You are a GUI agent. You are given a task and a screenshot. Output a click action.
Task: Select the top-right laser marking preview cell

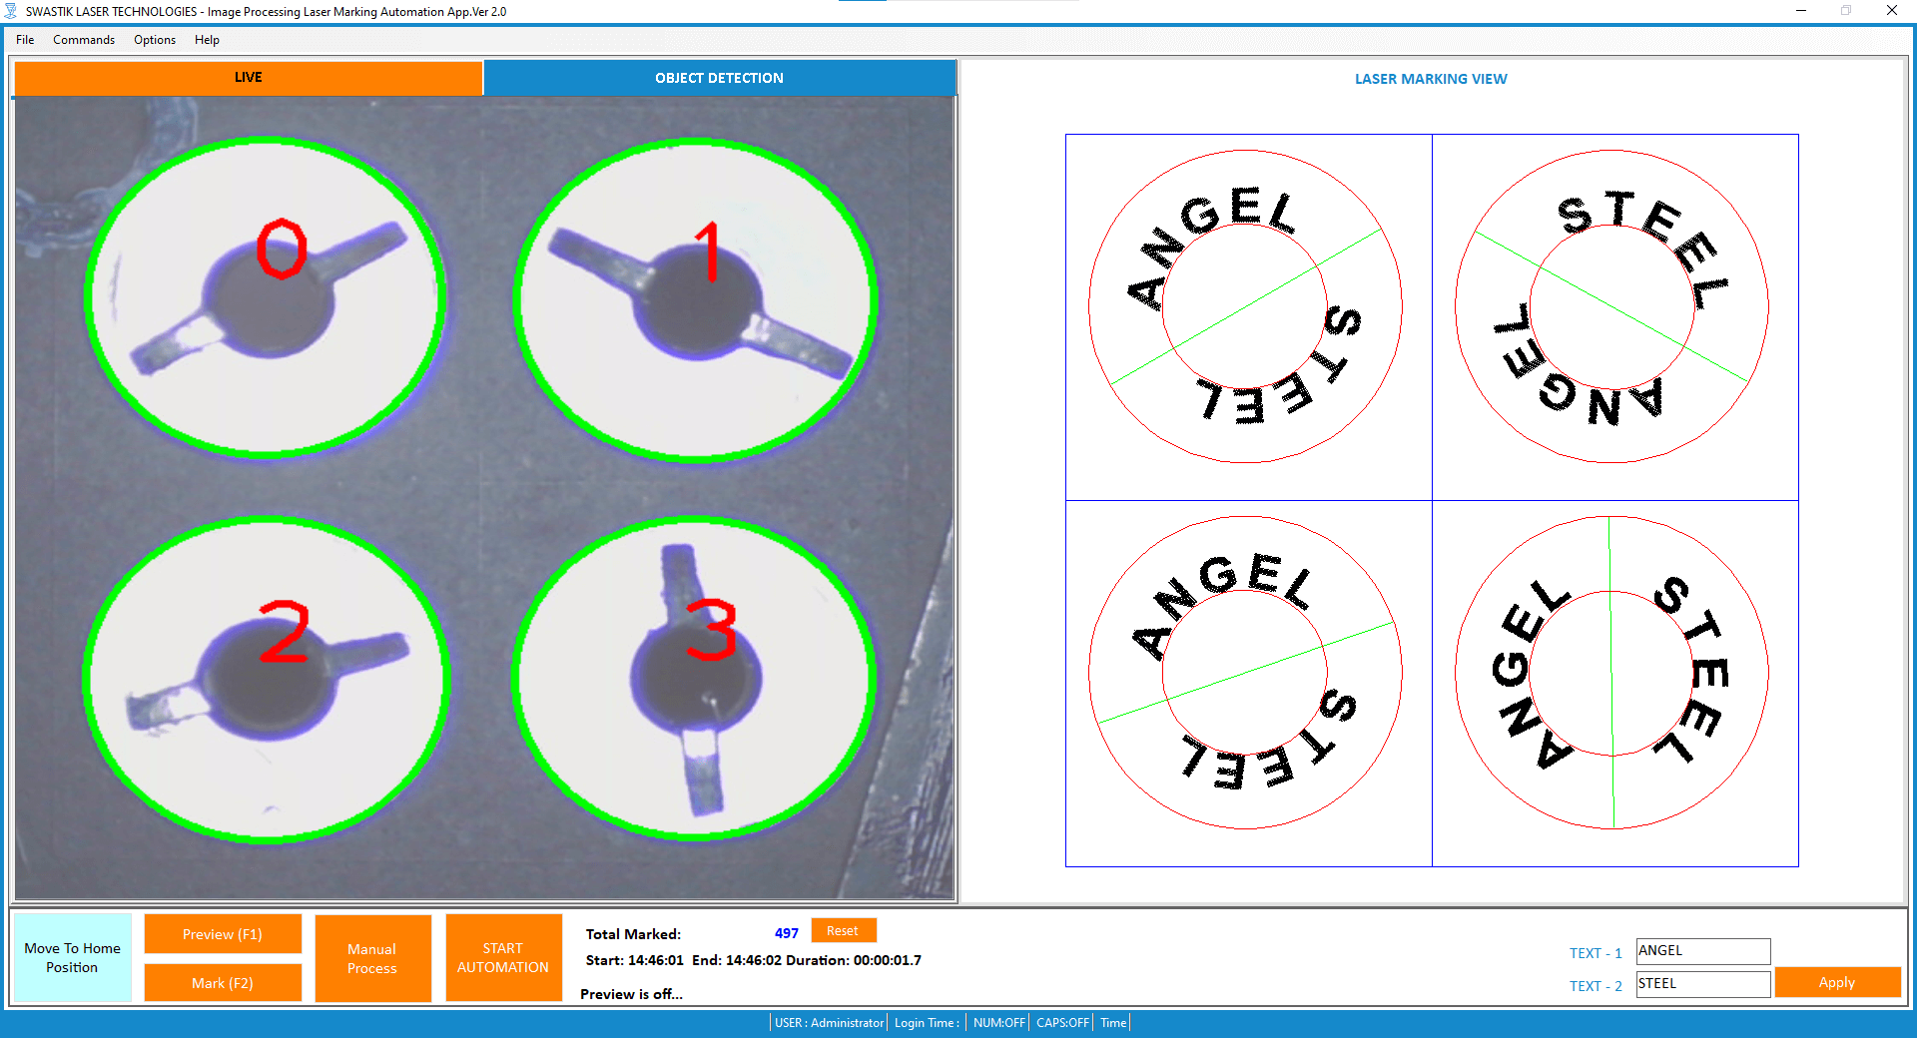pos(1615,317)
